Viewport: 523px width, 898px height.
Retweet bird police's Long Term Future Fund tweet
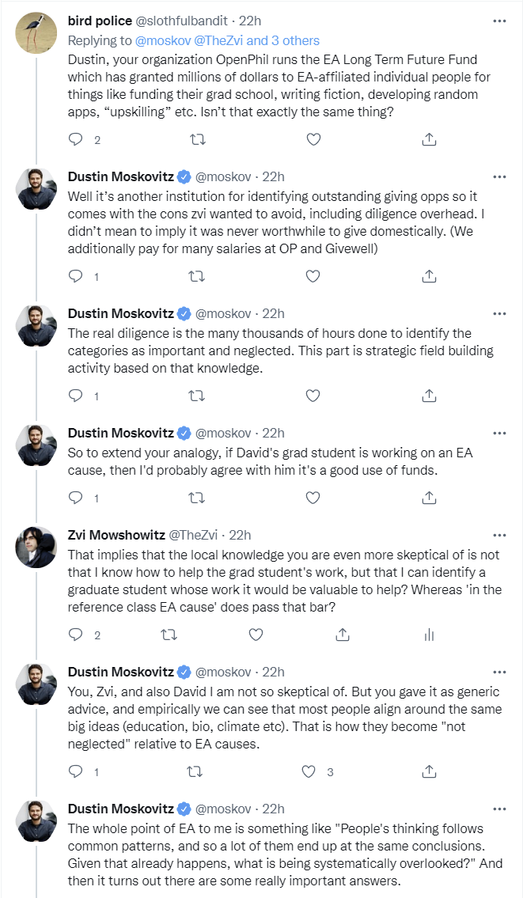(x=199, y=139)
